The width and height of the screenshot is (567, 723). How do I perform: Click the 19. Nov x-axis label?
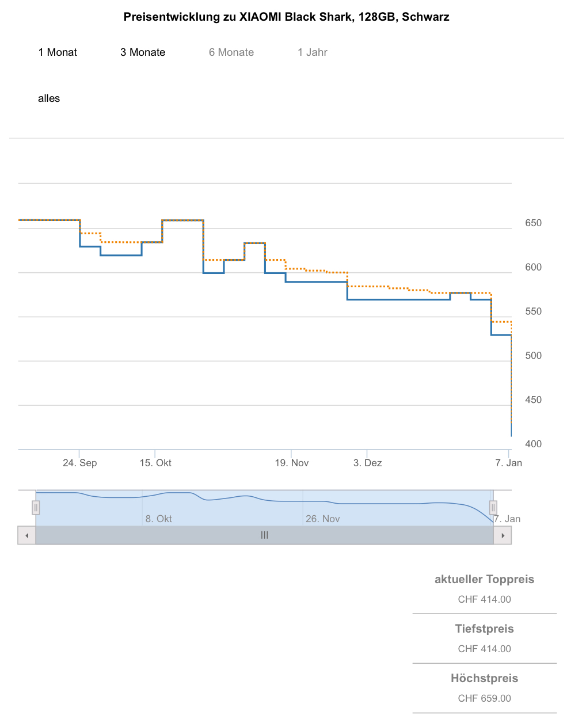click(x=292, y=463)
